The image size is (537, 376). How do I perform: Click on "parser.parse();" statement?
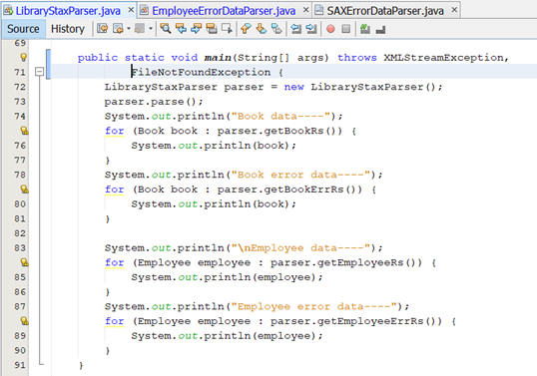pyautogui.click(x=154, y=102)
